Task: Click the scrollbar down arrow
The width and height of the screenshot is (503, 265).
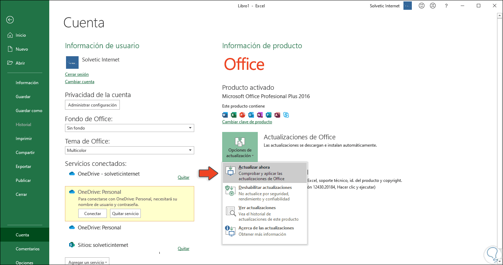Action: click(x=500, y=262)
